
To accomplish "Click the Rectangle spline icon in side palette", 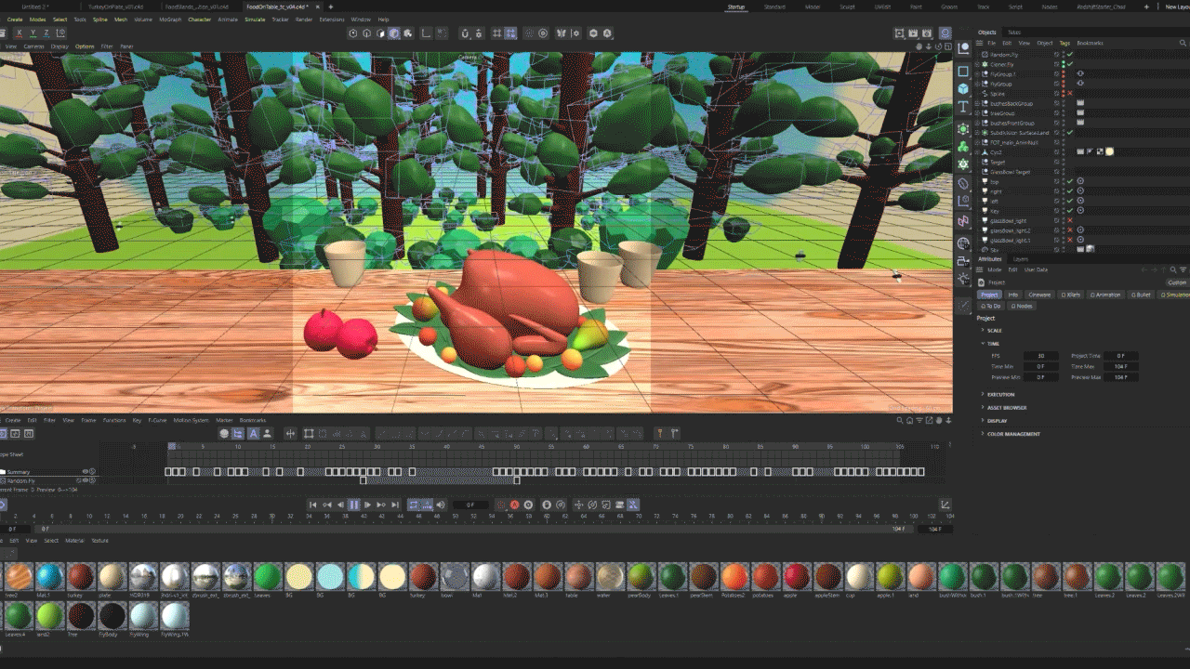I will coord(963,72).
